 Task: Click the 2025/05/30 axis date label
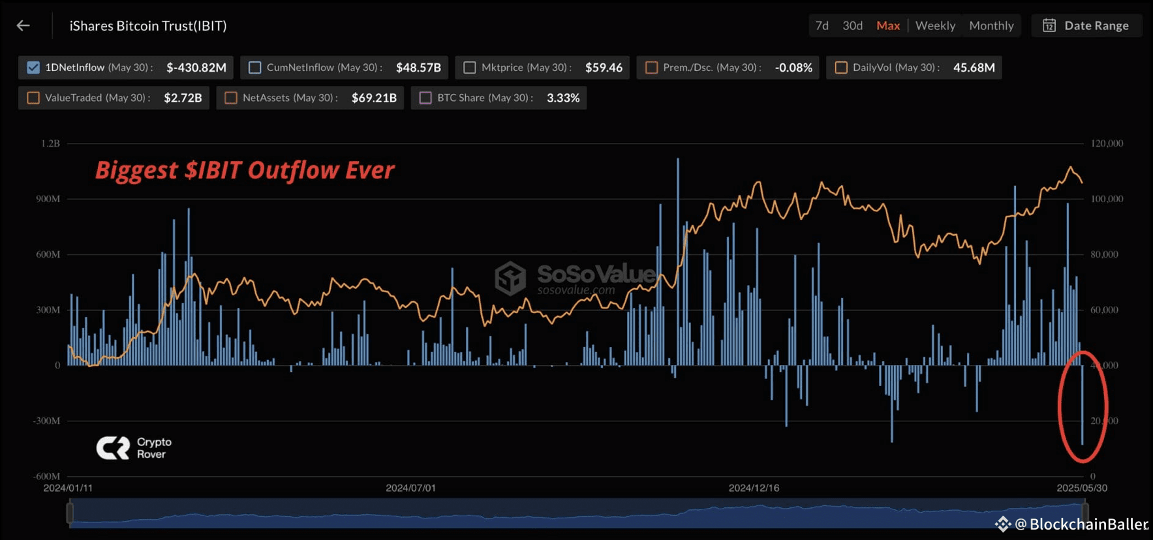[x=1082, y=488]
